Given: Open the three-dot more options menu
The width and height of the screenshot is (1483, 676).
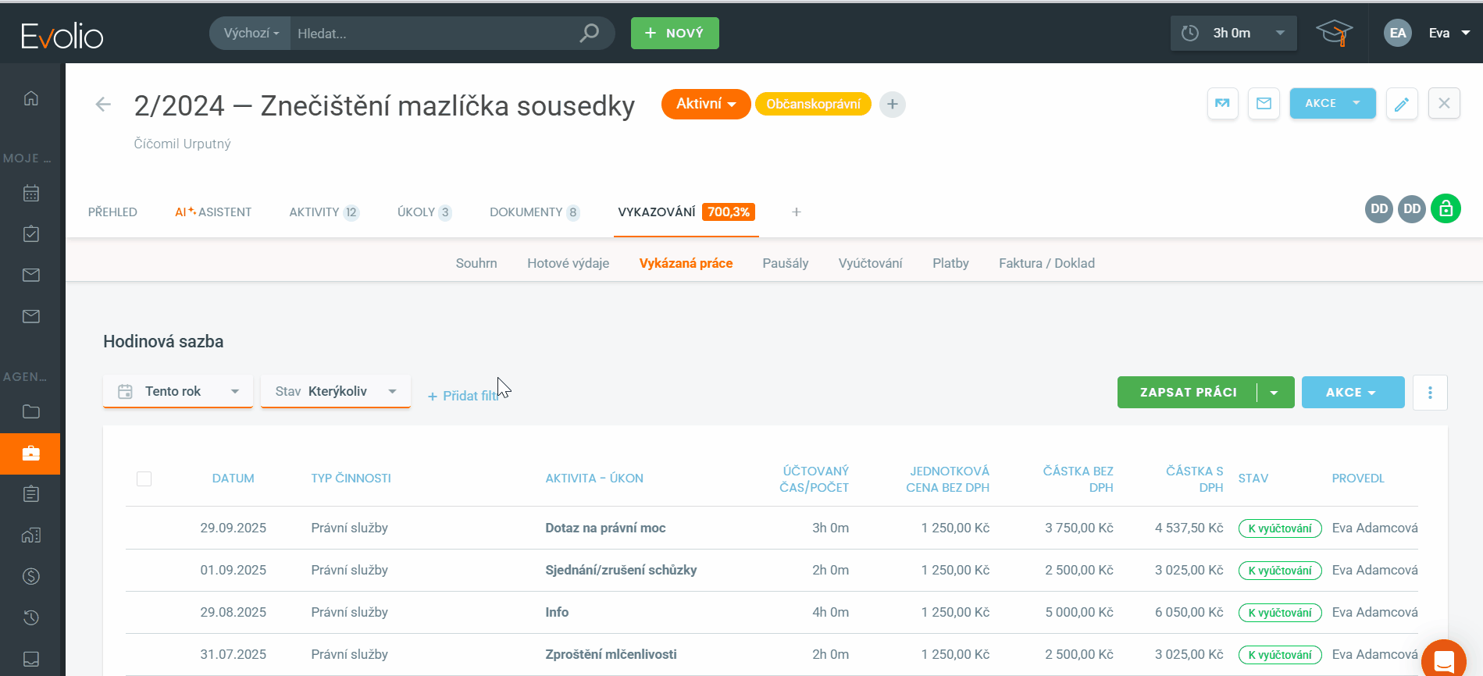Looking at the screenshot, I should tap(1430, 393).
